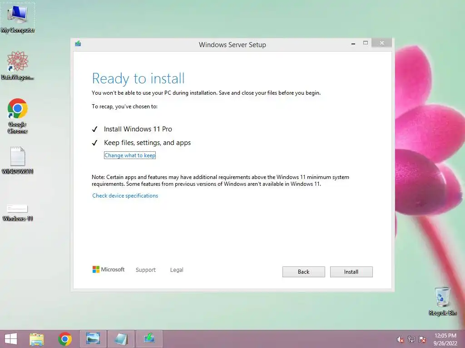Open the Change what to keep link
The width and height of the screenshot is (465, 348).
pyautogui.click(x=130, y=155)
